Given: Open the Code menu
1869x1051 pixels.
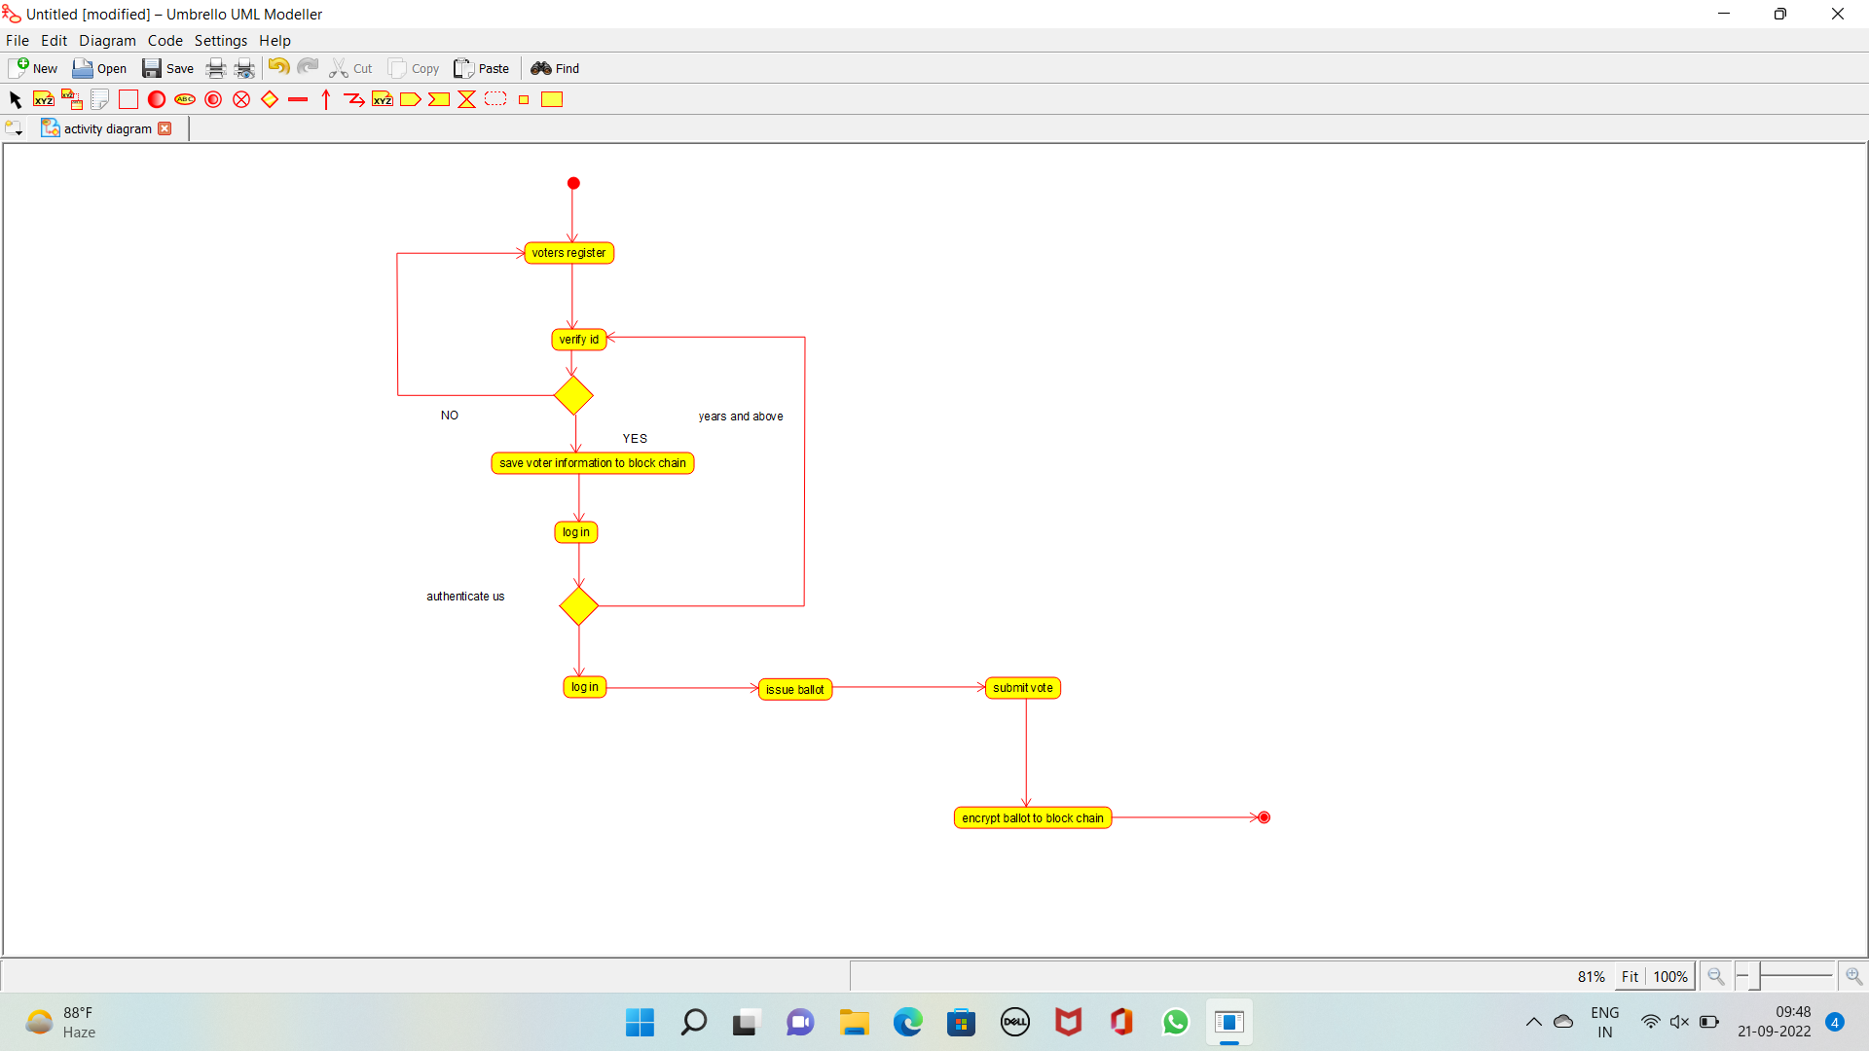Looking at the screenshot, I should pos(165,41).
